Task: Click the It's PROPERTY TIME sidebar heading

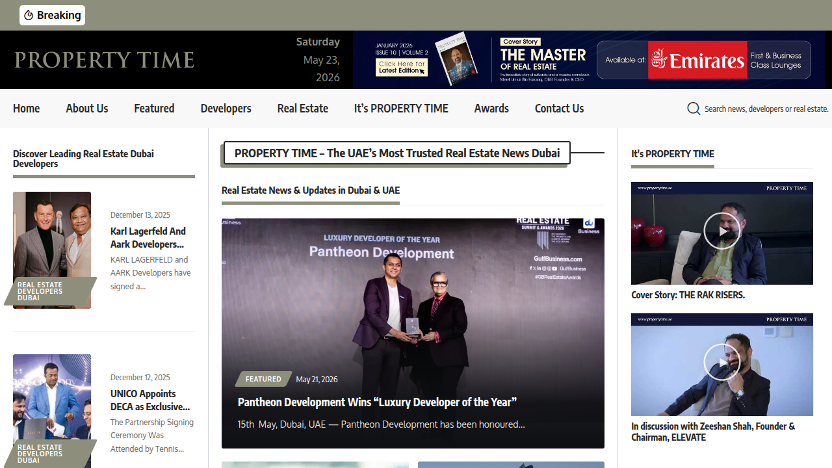Action: tap(673, 154)
